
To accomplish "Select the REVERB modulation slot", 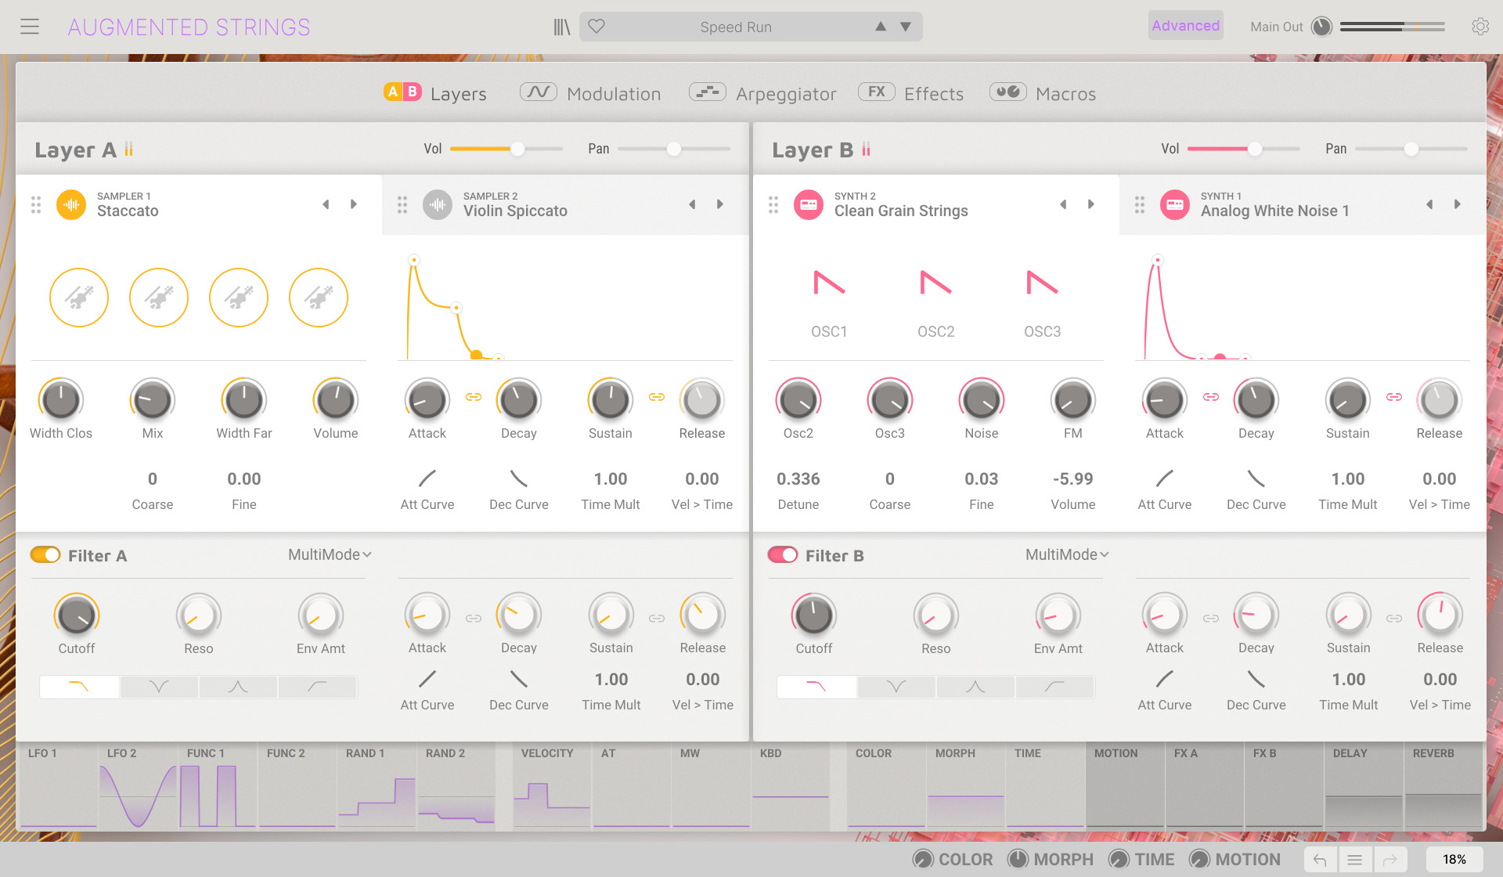I will click(1443, 785).
